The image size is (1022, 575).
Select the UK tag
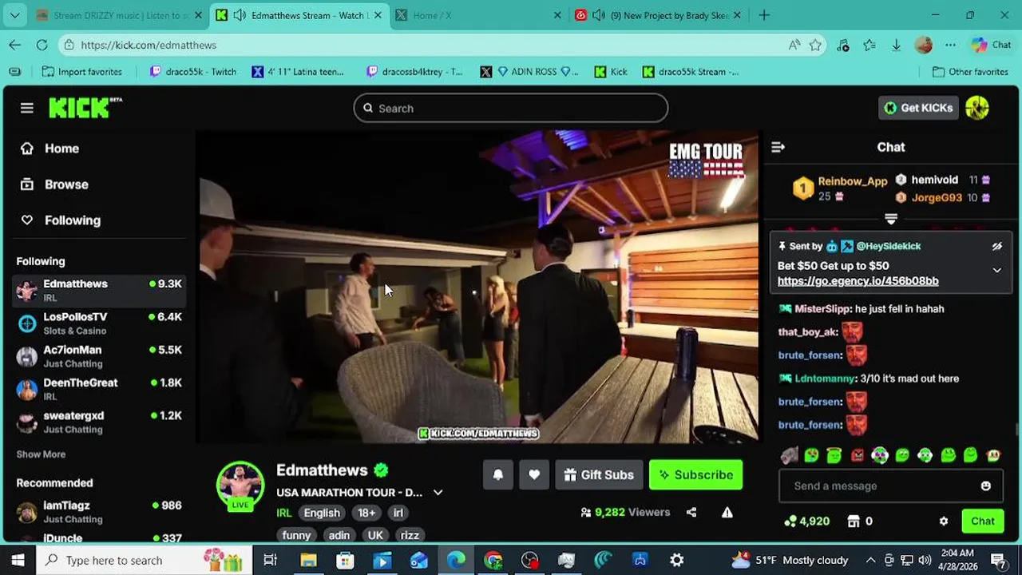click(375, 536)
